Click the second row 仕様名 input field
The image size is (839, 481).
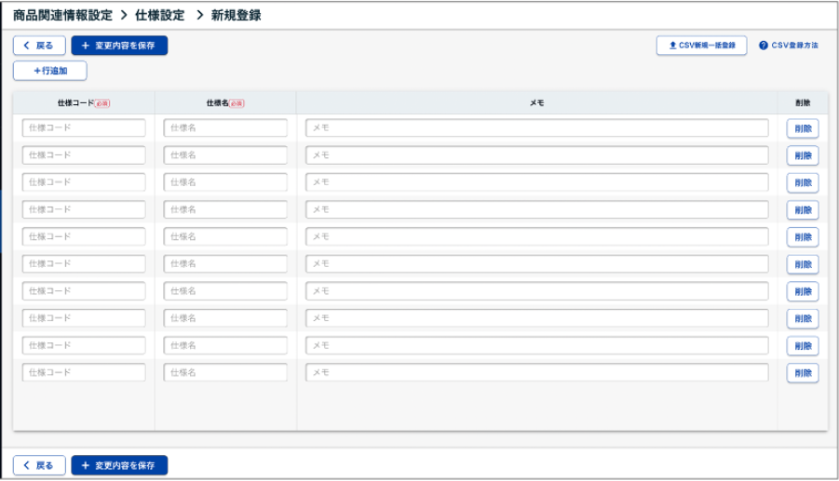pyautogui.click(x=225, y=155)
